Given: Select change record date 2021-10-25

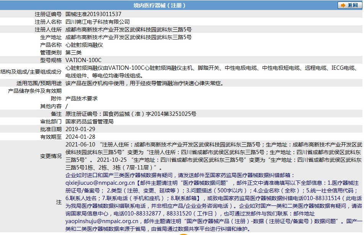Looking at the screenshot, I should point(112,160).
